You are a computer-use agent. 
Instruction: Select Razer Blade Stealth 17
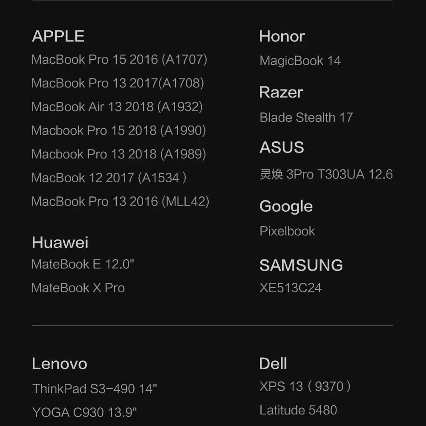pyautogui.click(x=306, y=117)
